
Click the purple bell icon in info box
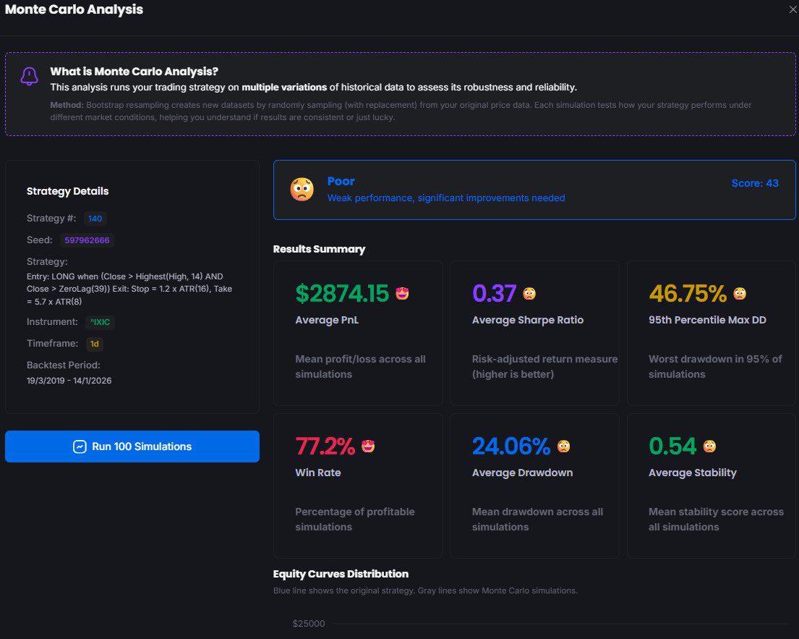(29, 76)
